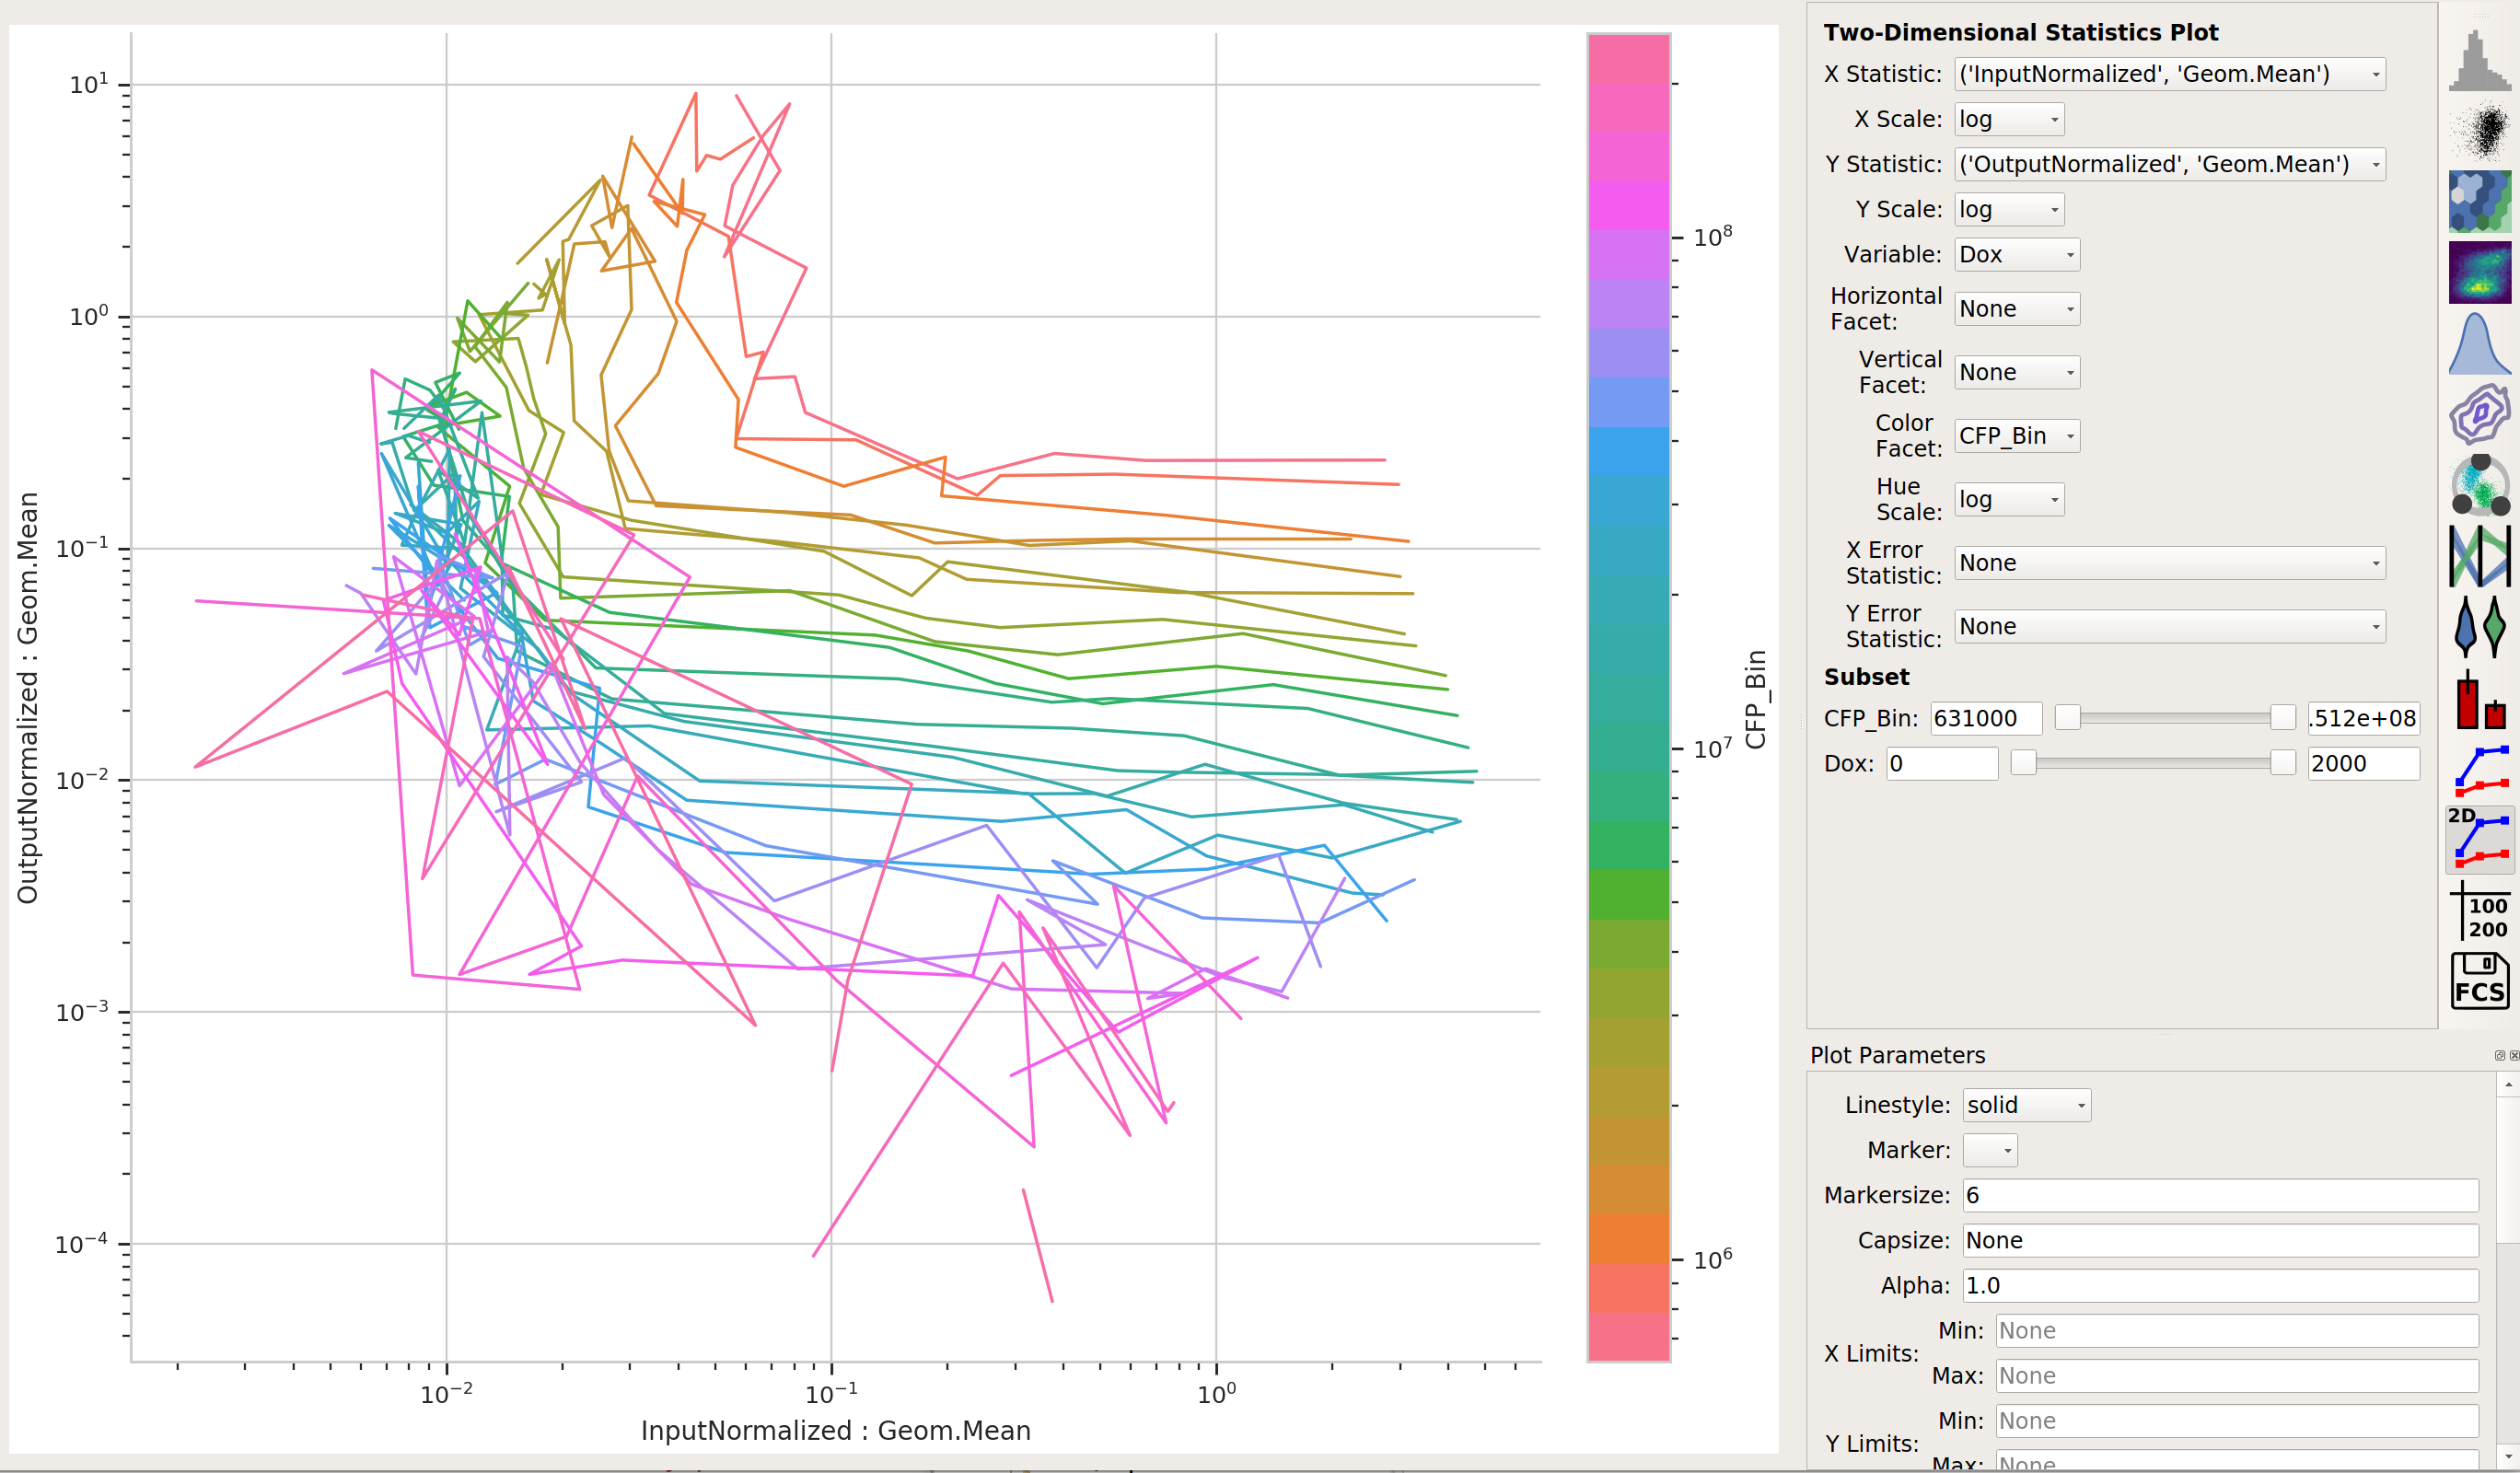Open the Marker dropdown

click(1989, 1150)
